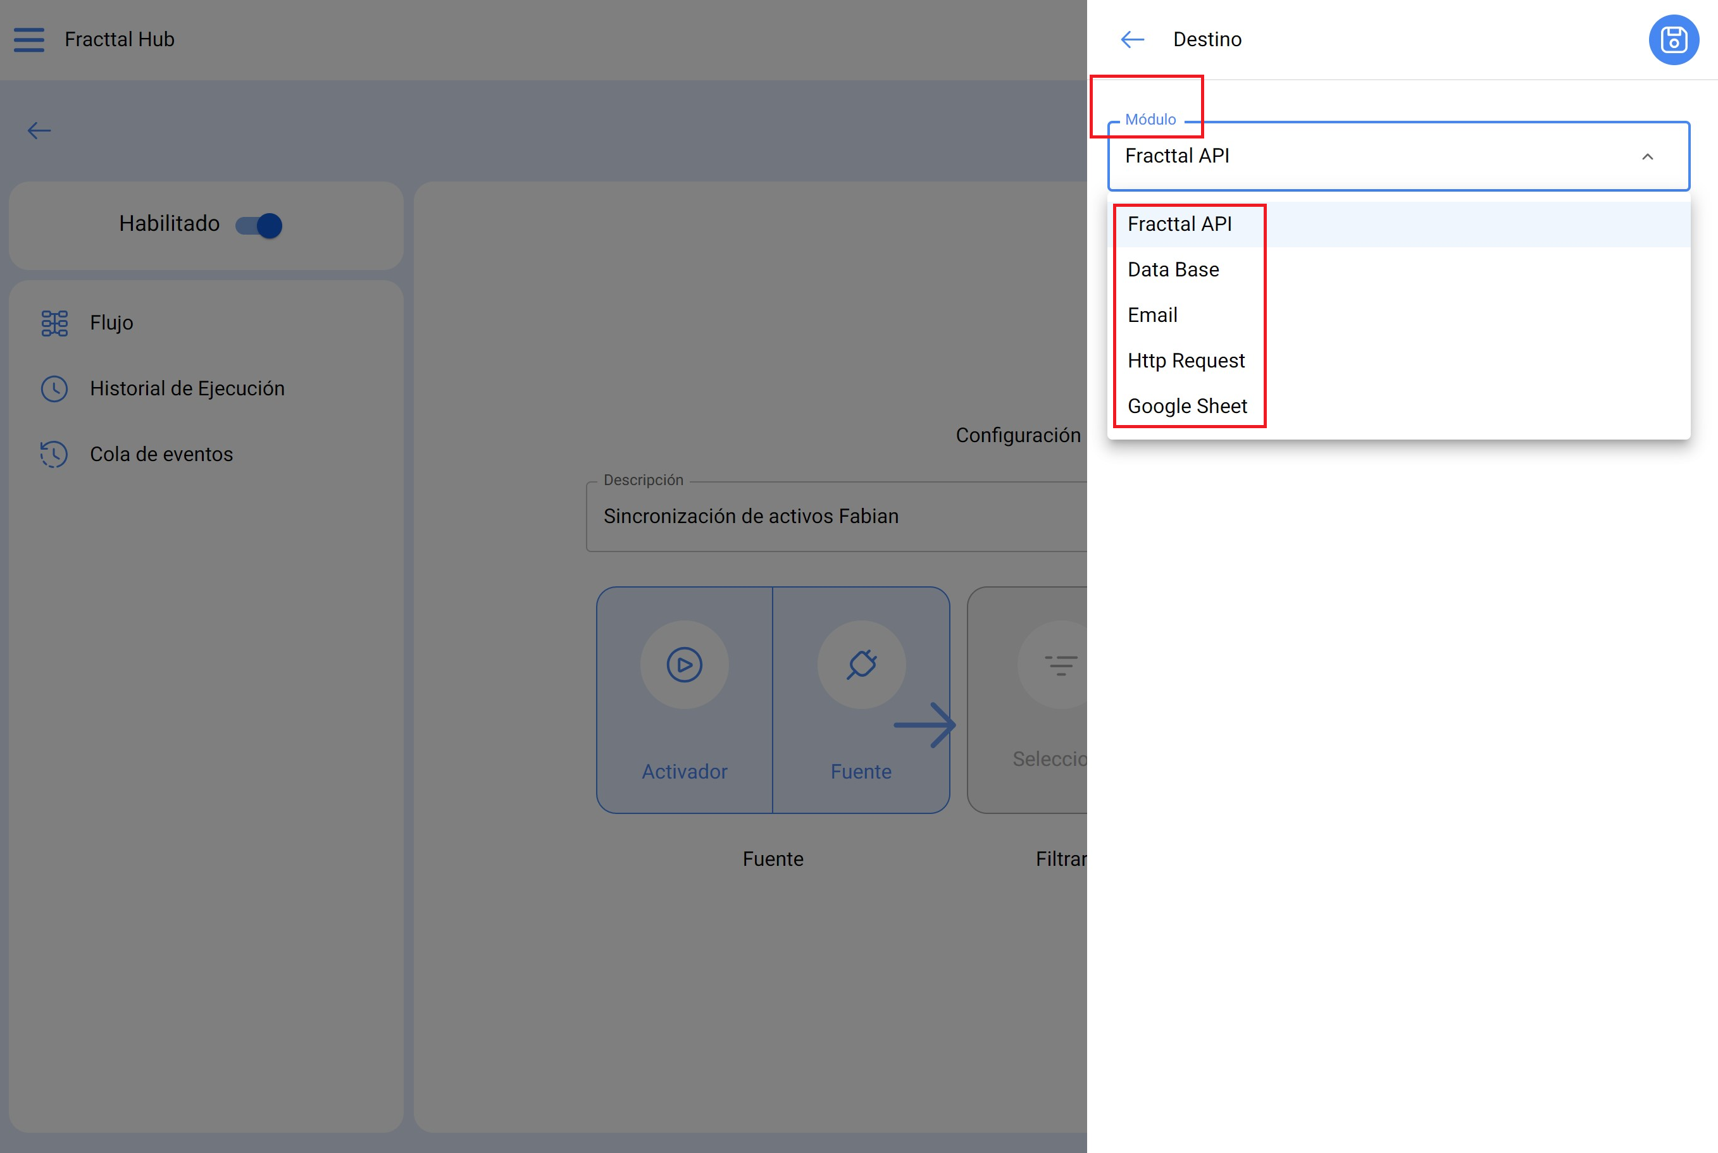This screenshot has width=1718, height=1153.
Task: Click the Descripción field with Sincronización text
Action: click(x=837, y=516)
